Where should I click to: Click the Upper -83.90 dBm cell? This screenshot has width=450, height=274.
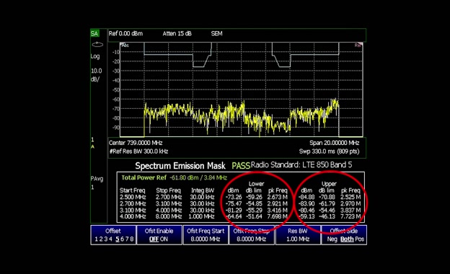tap(306, 204)
